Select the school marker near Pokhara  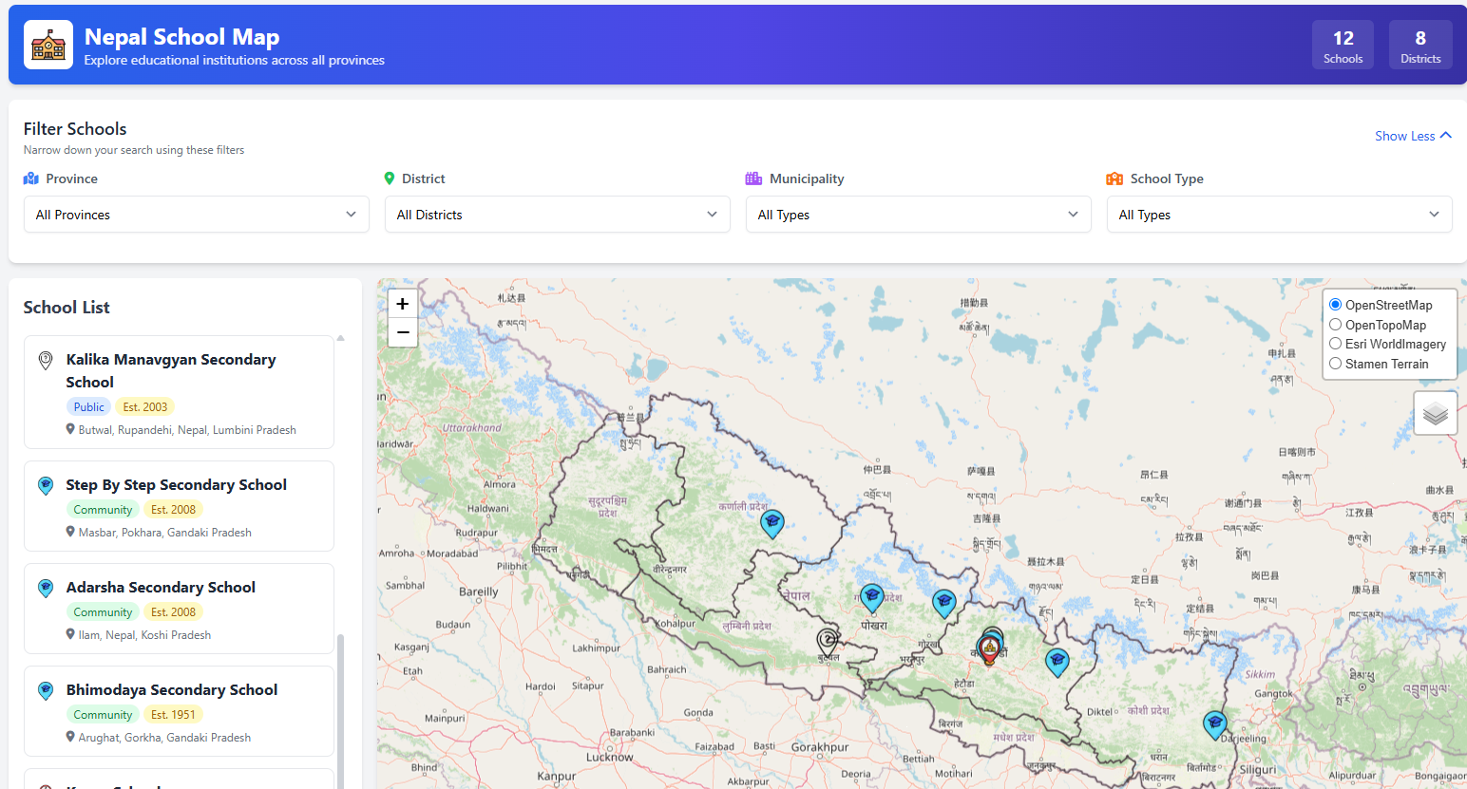click(x=872, y=597)
